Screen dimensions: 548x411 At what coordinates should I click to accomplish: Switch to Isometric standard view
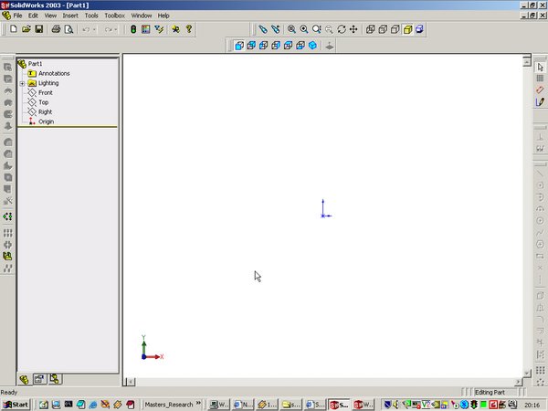click(313, 45)
